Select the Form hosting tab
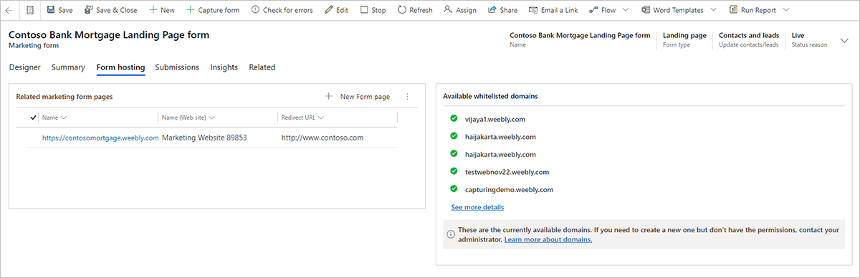The image size is (860, 278). pyautogui.click(x=120, y=67)
